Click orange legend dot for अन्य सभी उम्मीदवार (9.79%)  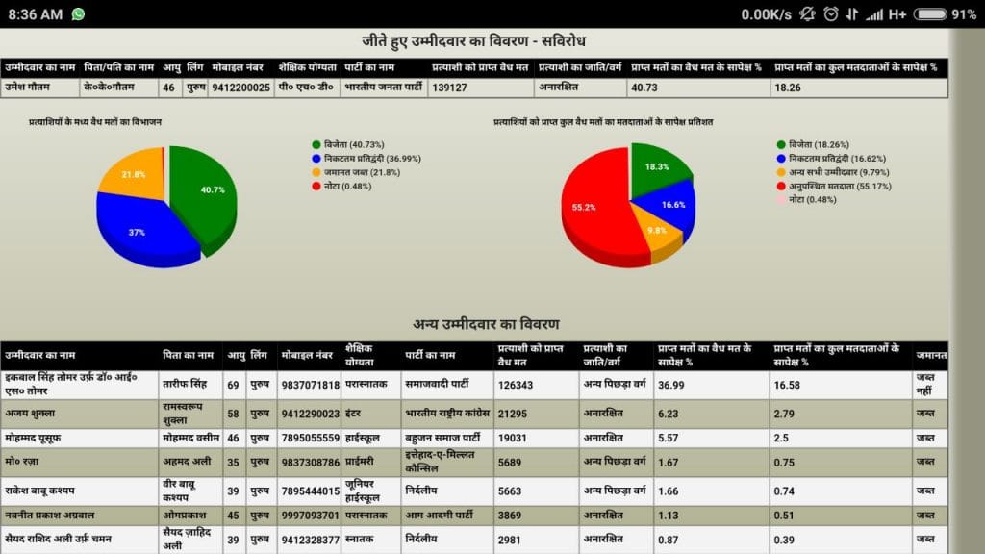pos(781,172)
